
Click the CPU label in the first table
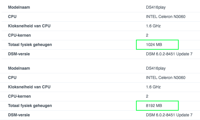point(12,17)
